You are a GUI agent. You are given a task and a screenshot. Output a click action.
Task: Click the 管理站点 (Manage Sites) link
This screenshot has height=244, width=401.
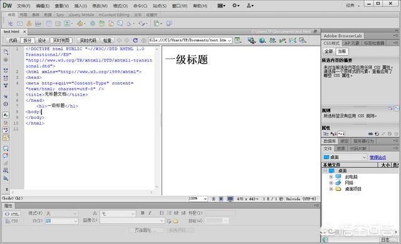click(378, 158)
